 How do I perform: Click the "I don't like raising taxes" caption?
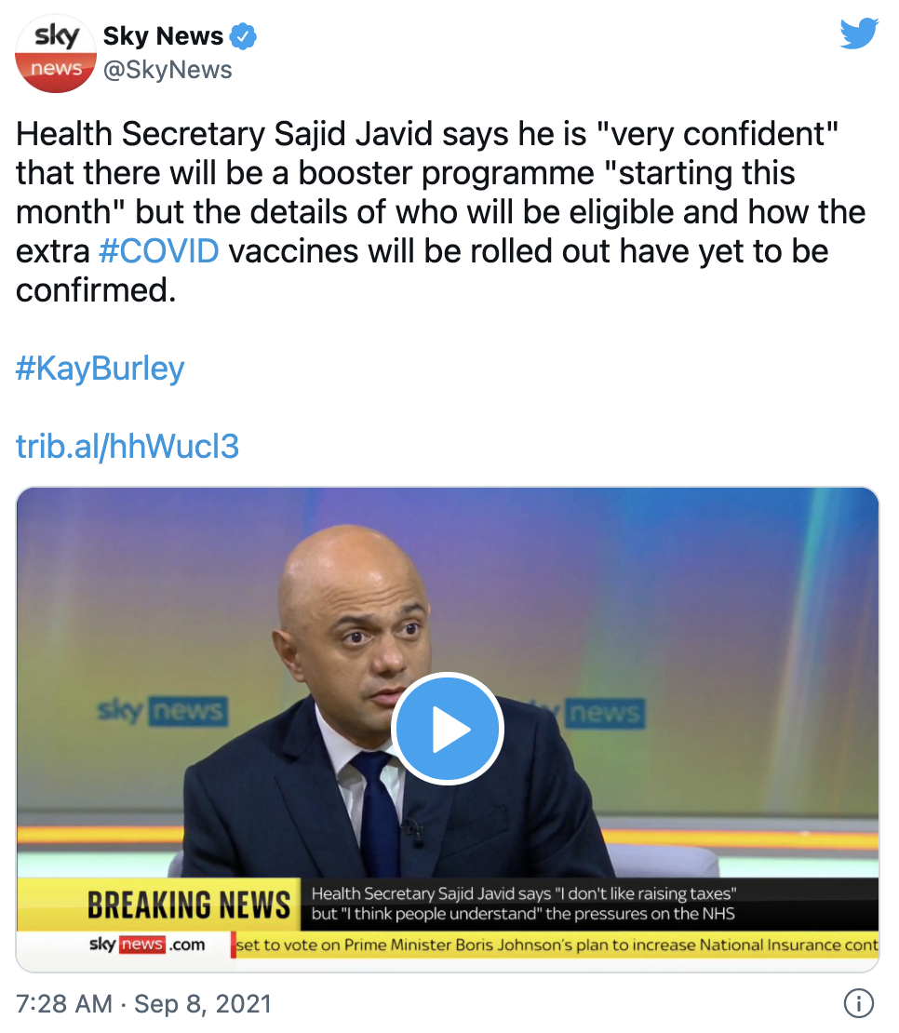tap(524, 904)
